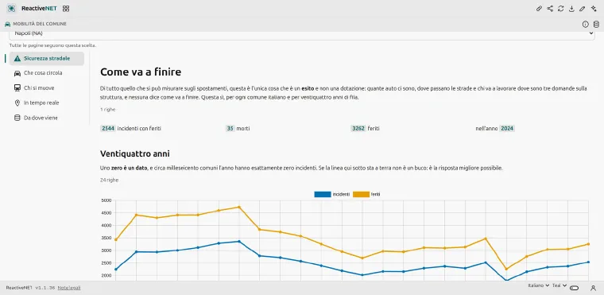This screenshot has width=604, height=295.
Task: Click the 3262 feriti value
Action: point(358,129)
